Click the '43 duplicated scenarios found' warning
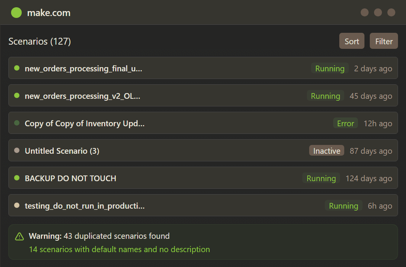 coord(99,236)
